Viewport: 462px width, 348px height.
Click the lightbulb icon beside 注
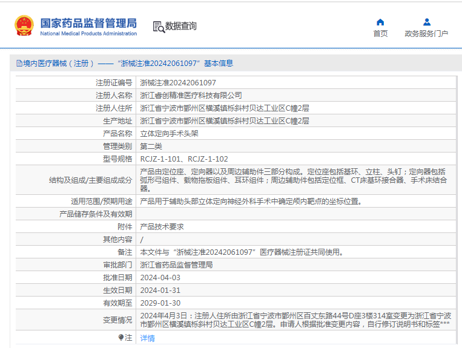click(121, 337)
